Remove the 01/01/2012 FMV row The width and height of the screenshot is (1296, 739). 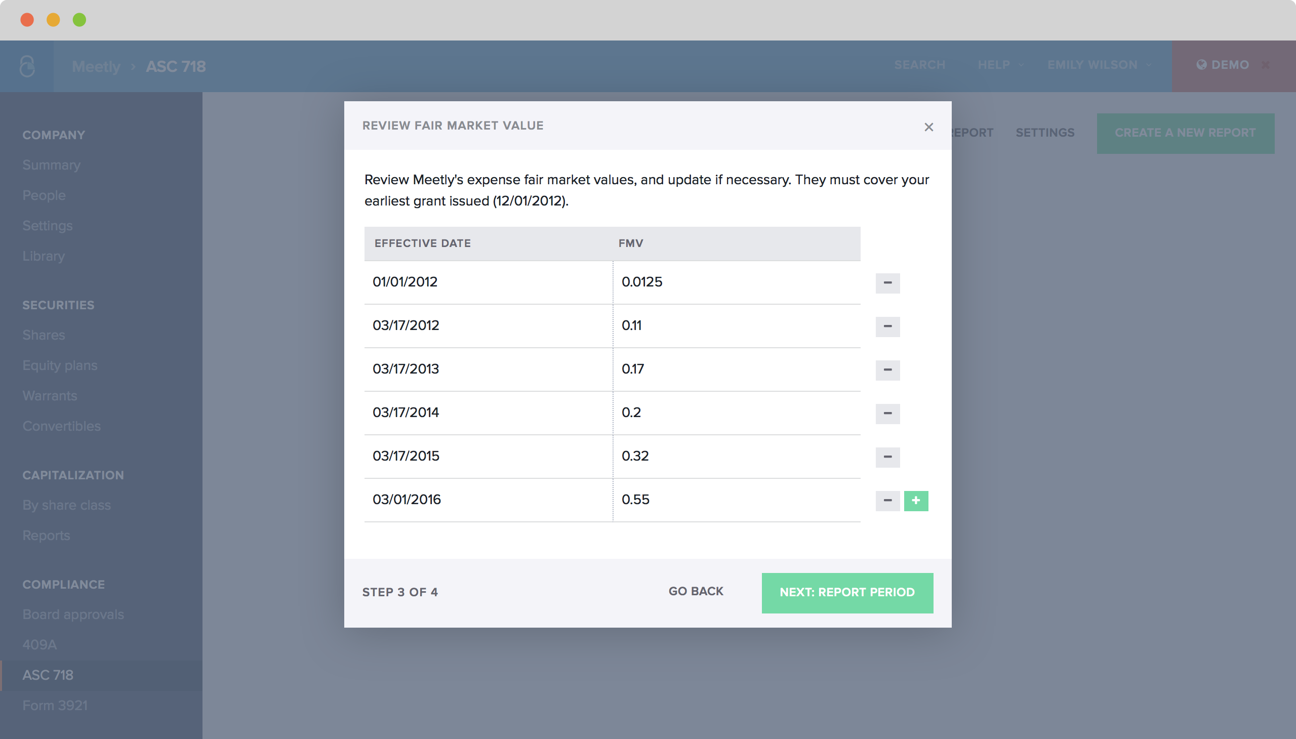[x=887, y=283]
